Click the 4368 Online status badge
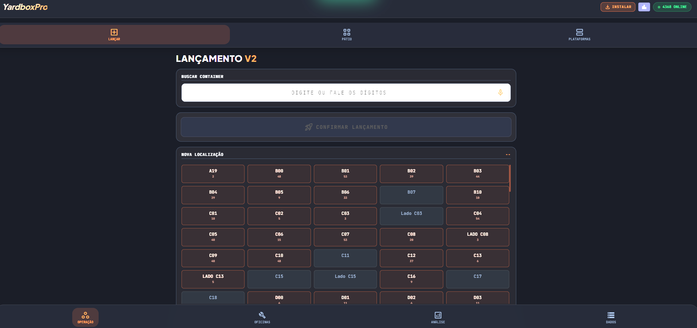 point(672,7)
